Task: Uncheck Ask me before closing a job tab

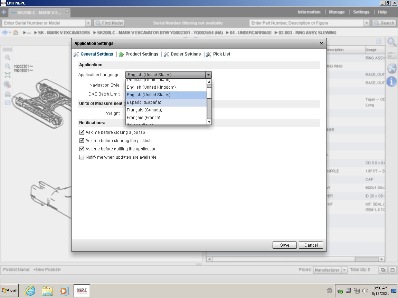Action: 82,132
